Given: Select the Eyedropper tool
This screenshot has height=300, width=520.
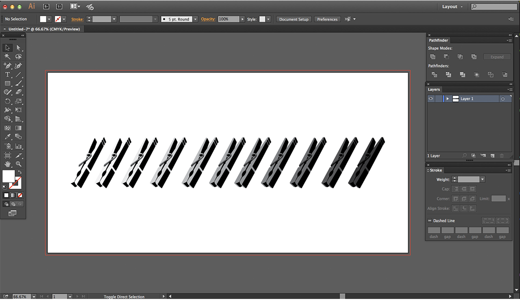Looking at the screenshot, I should click(x=7, y=137).
